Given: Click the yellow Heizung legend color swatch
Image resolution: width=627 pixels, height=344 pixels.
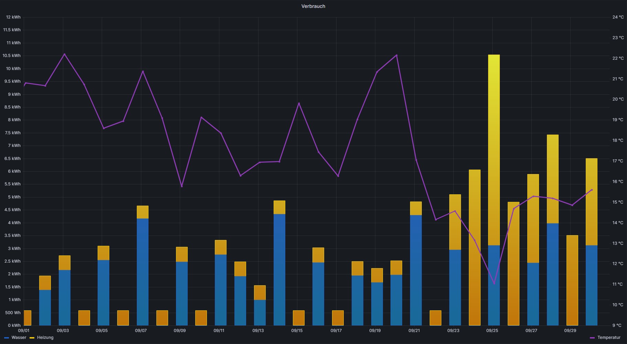Looking at the screenshot, I should click(32, 338).
